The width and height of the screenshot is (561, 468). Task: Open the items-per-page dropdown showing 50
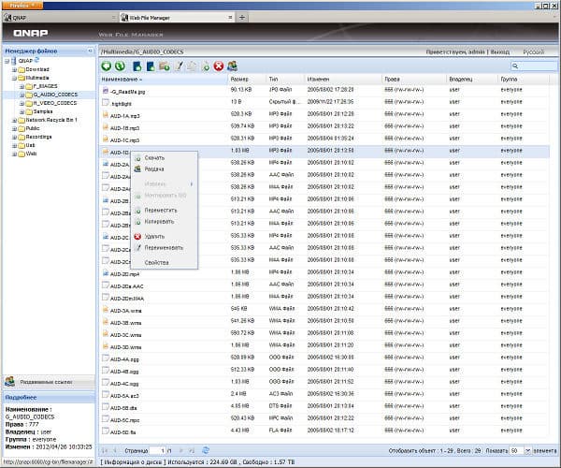[x=527, y=450]
